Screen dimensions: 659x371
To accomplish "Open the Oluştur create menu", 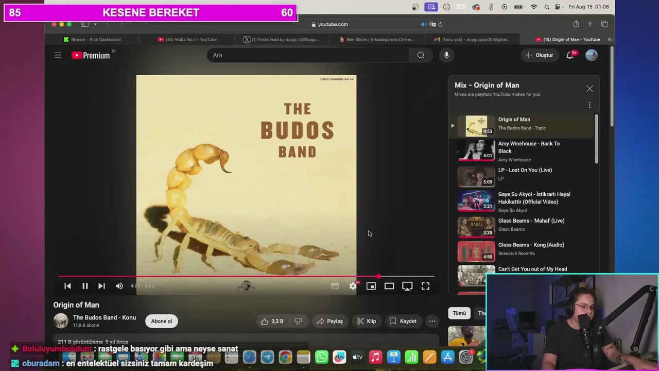I will coord(539,55).
